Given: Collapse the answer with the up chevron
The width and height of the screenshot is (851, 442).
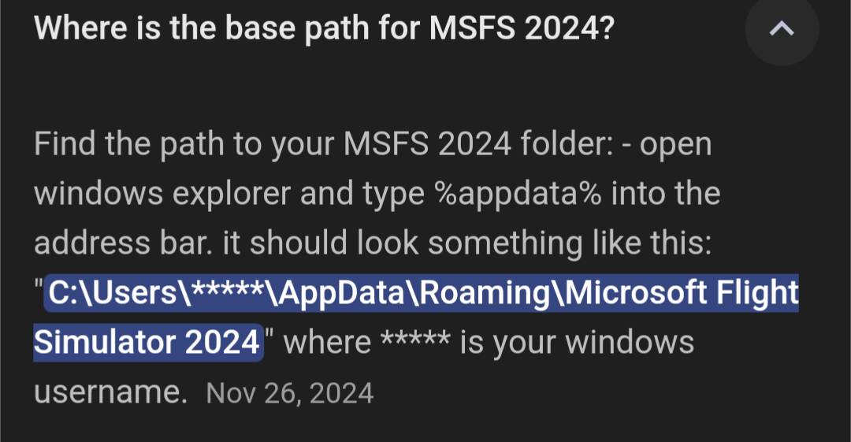Looking at the screenshot, I should pos(782,29).
